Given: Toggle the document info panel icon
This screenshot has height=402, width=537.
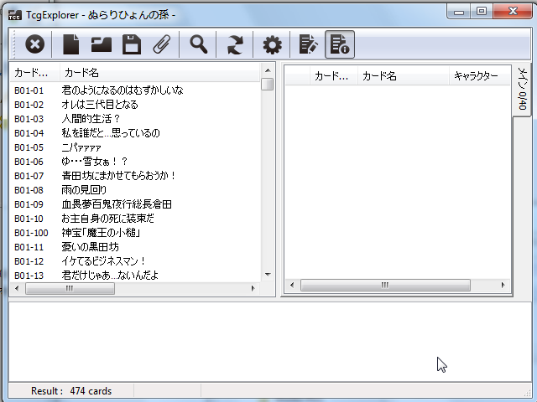Looking at the screenshot, I should point(339,44).
